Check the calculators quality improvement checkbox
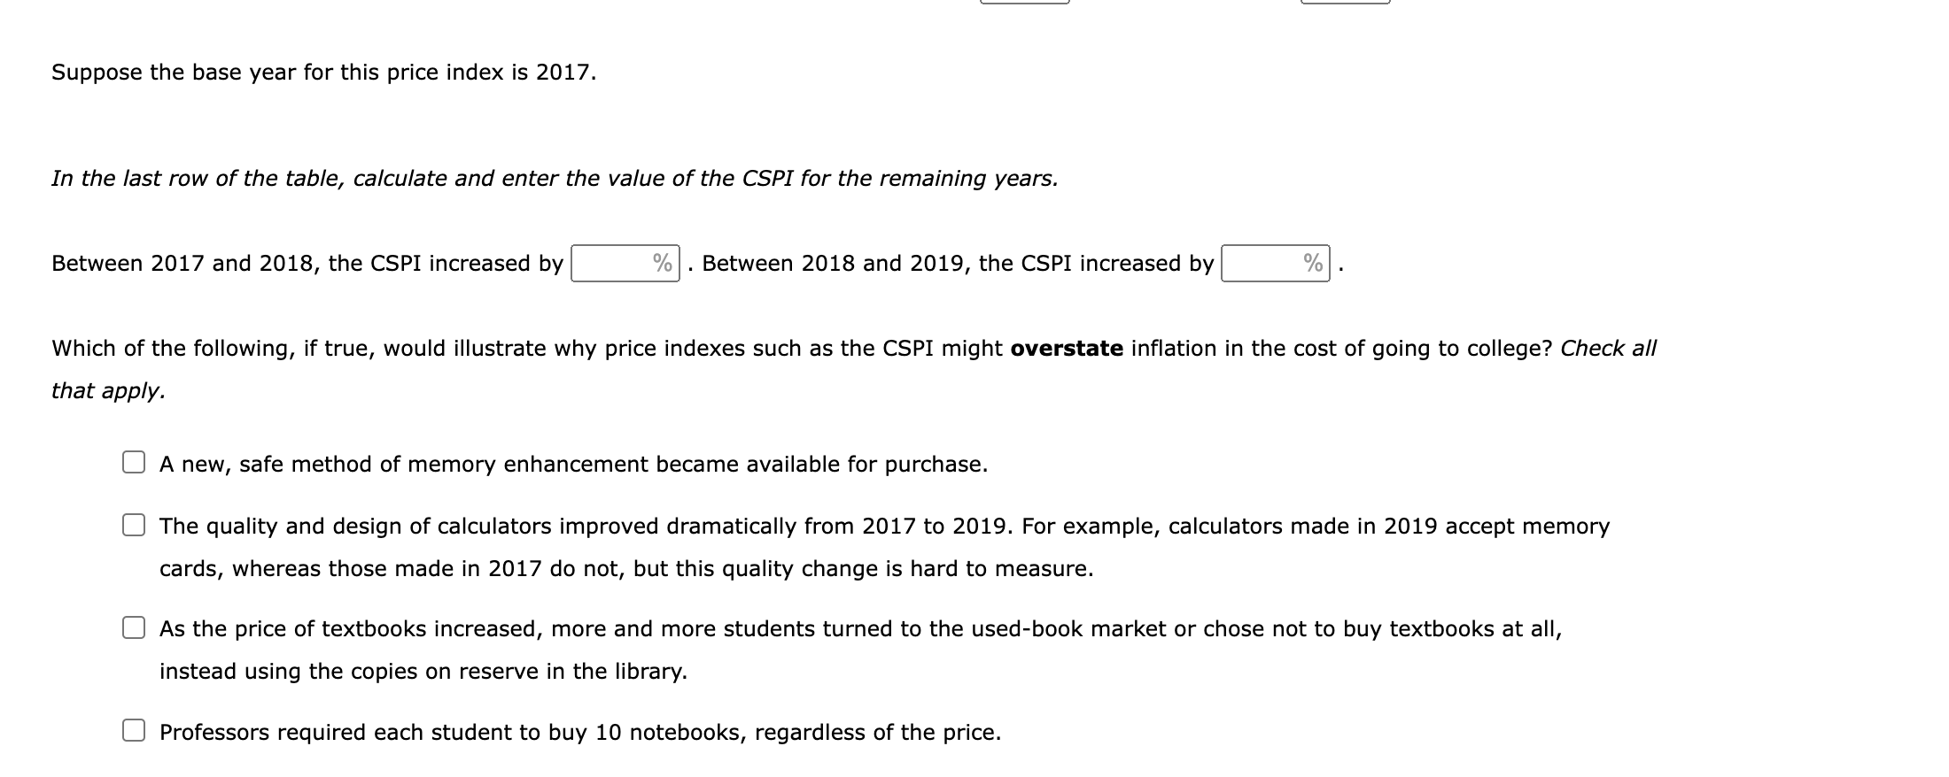The height and width of the screenshot is (777, 1949). coord(134,525)
